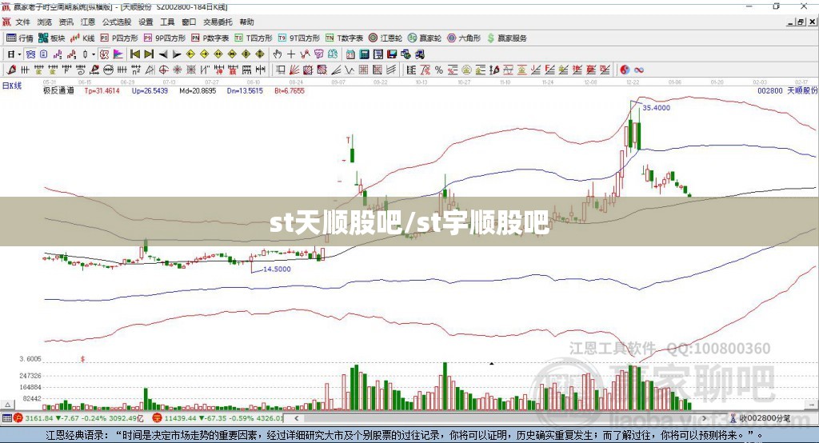Viewport: 819px width, 443px height.
Task: Click the 14.5000 low price label
Action: [x=277, y=269]
